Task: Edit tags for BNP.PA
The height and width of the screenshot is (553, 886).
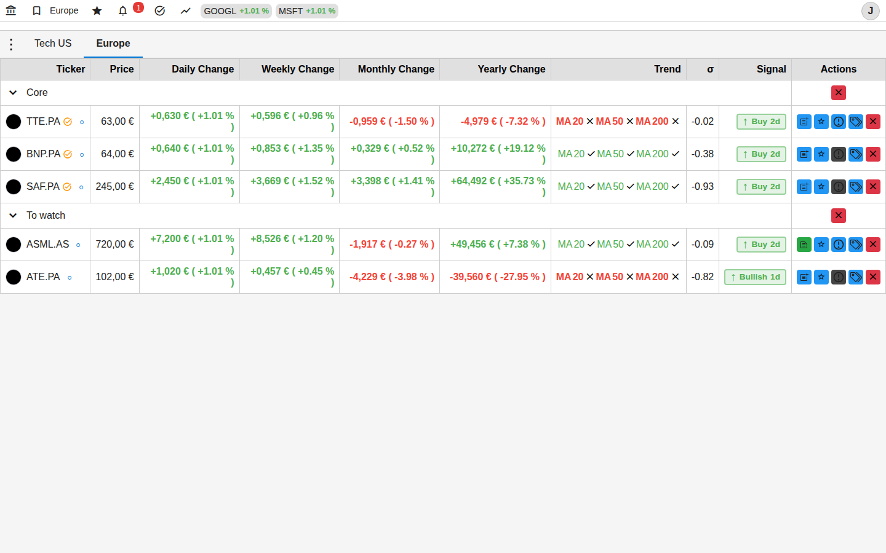Action: (856, 154)
